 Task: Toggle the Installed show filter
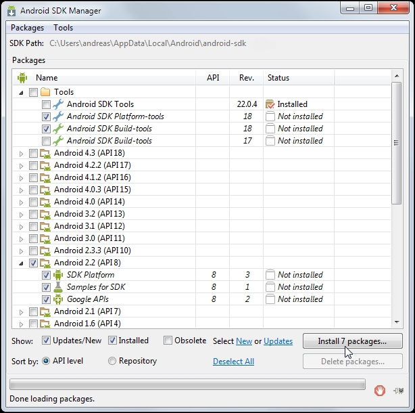coord(112,341)
